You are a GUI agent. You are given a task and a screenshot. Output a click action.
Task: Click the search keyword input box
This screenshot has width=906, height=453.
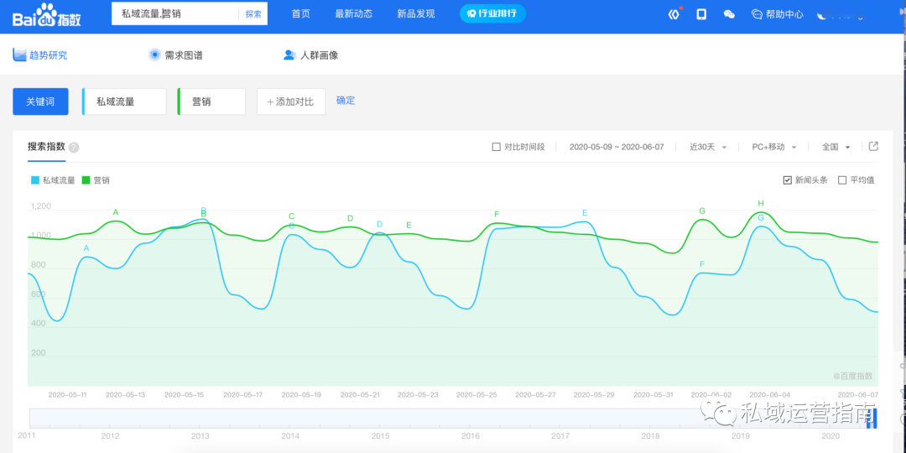coord(175,14)
